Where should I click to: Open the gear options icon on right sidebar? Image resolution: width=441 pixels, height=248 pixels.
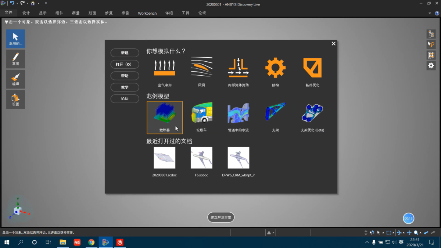coord(431,66)
